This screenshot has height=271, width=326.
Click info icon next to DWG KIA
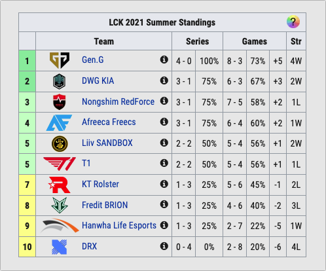tap(164, 81)
